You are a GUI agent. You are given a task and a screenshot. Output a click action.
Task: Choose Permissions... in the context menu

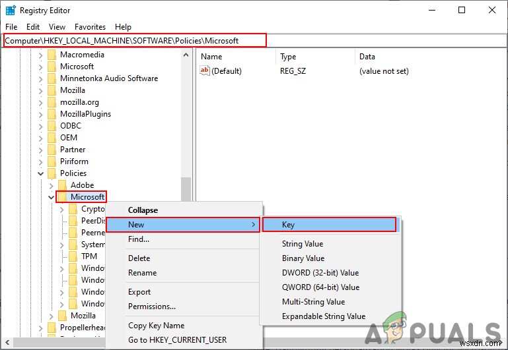click(184, 306)
